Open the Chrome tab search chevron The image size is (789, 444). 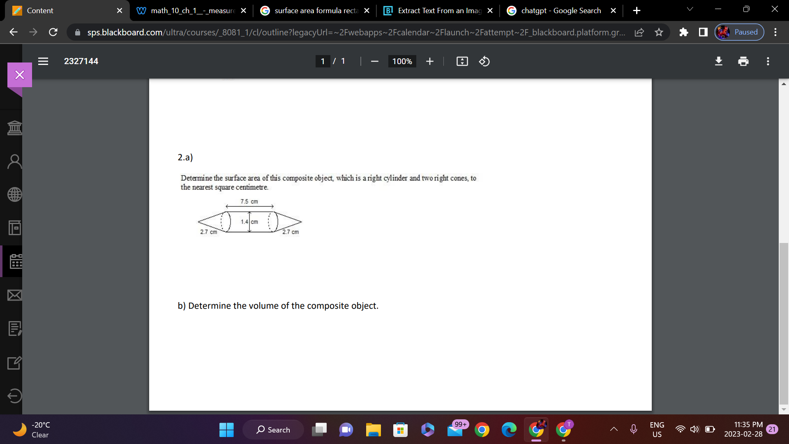690,9
